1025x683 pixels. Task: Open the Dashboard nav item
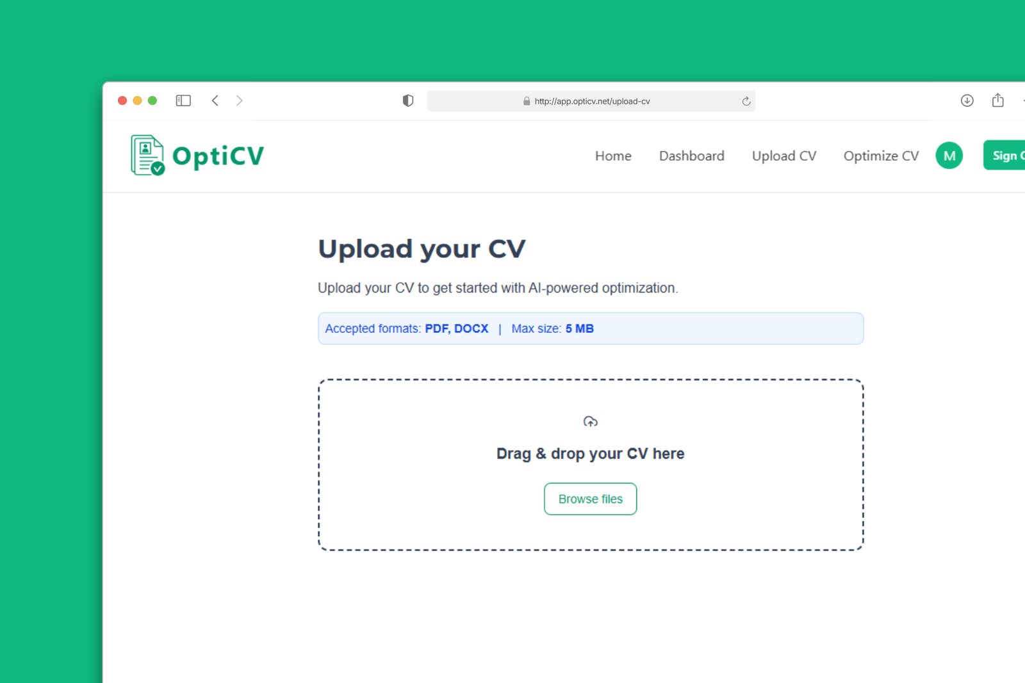(x=692, y=156)
